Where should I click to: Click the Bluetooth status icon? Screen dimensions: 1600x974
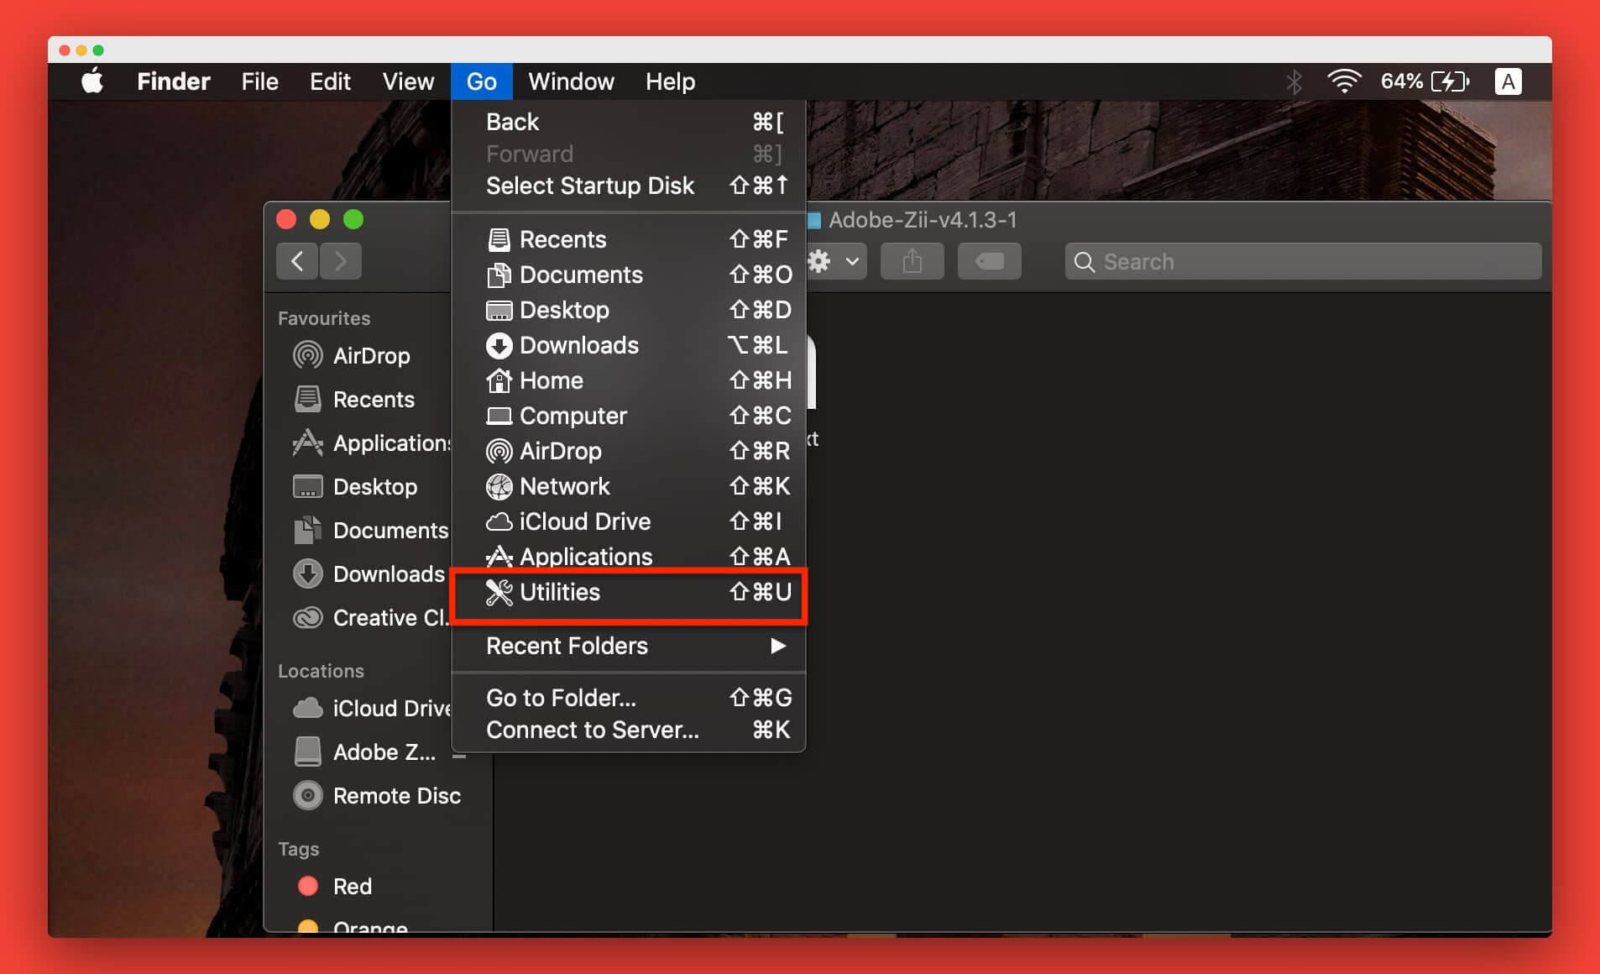1294,81
